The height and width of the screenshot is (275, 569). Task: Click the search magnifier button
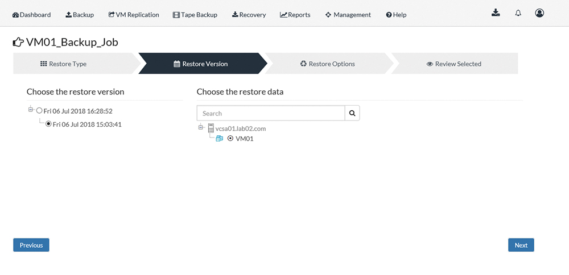tap(352, 113)
